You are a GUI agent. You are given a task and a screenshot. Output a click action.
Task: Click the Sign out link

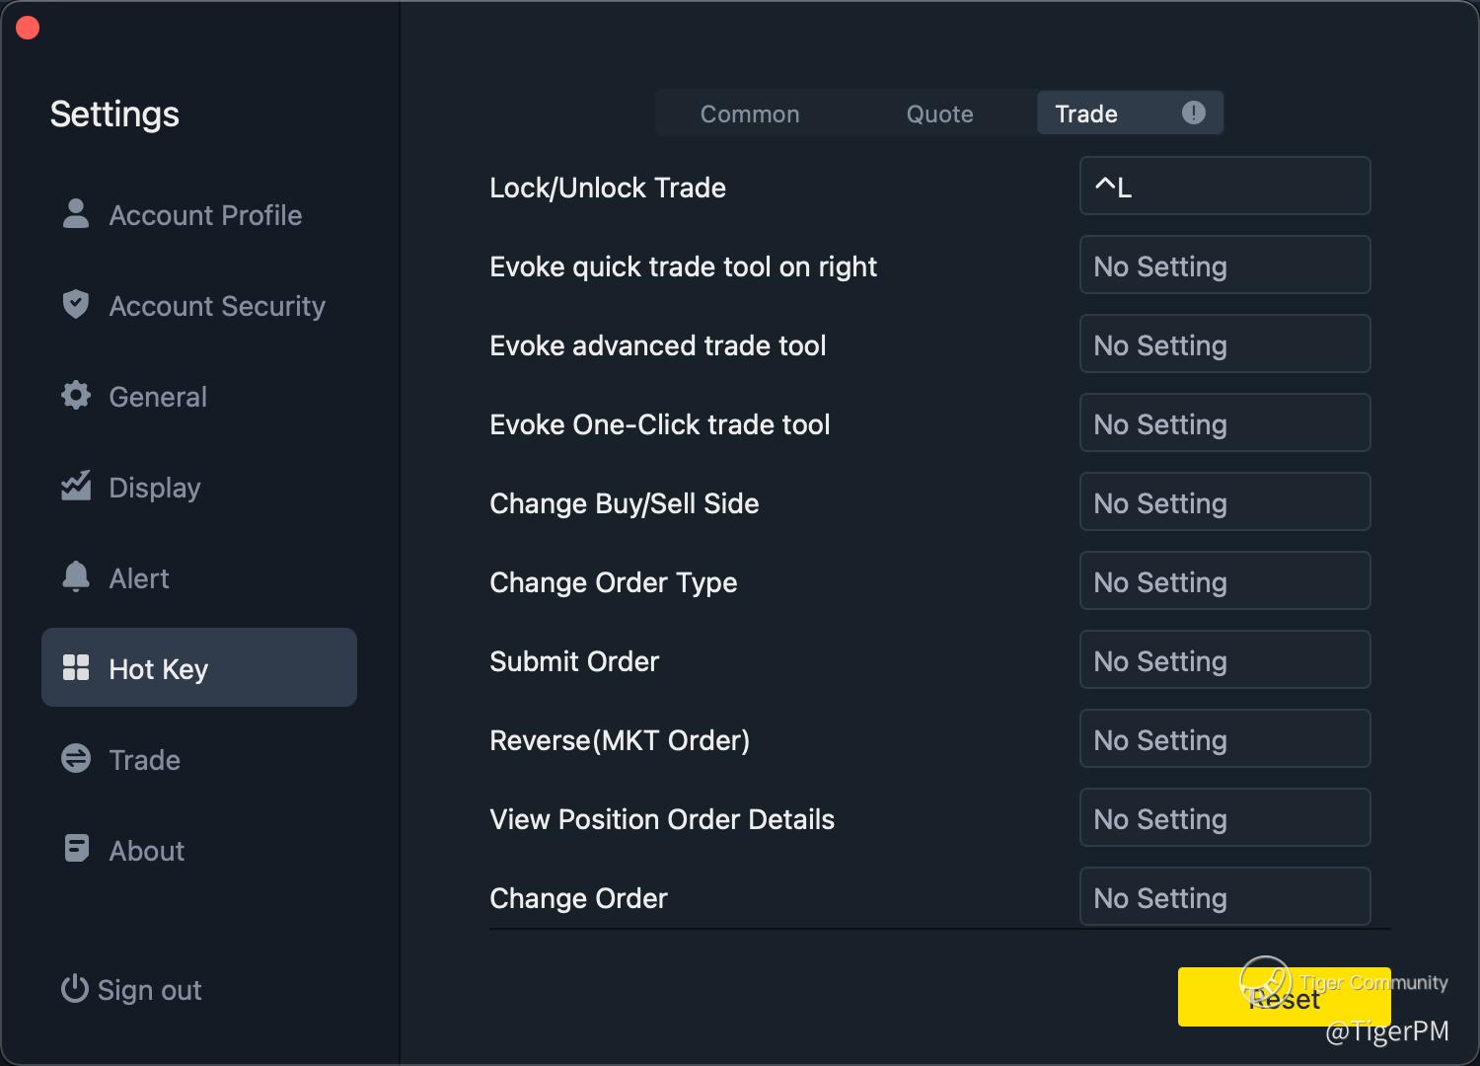click(149, 990)
